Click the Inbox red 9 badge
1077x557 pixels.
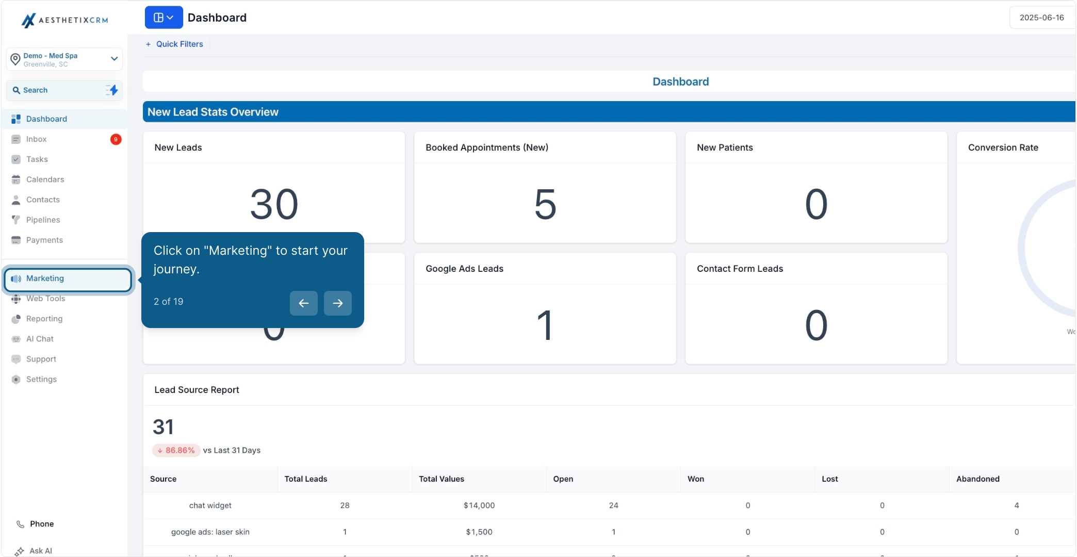click(x=116, y=139)
